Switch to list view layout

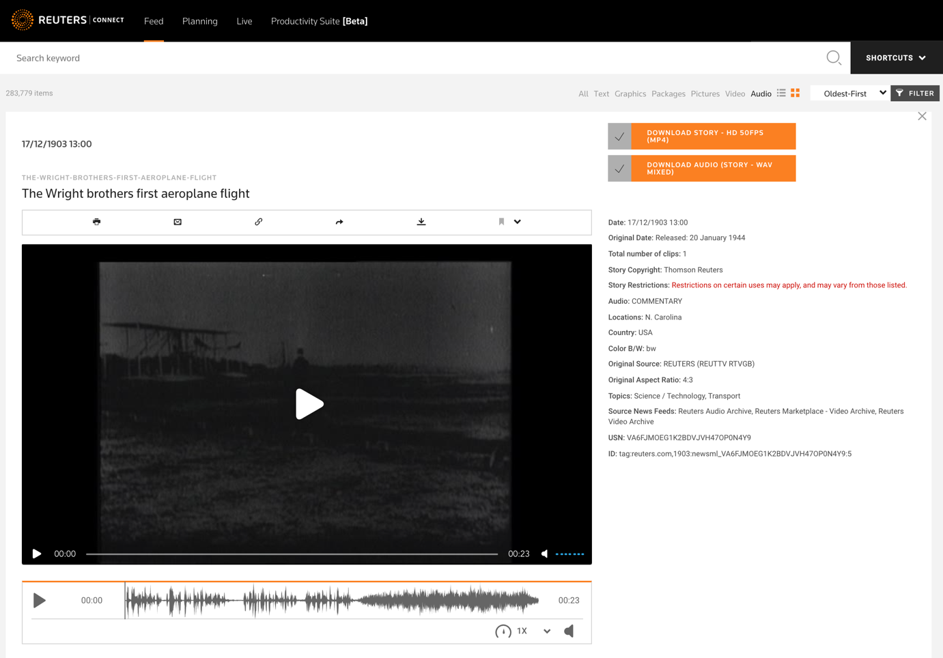783,93
